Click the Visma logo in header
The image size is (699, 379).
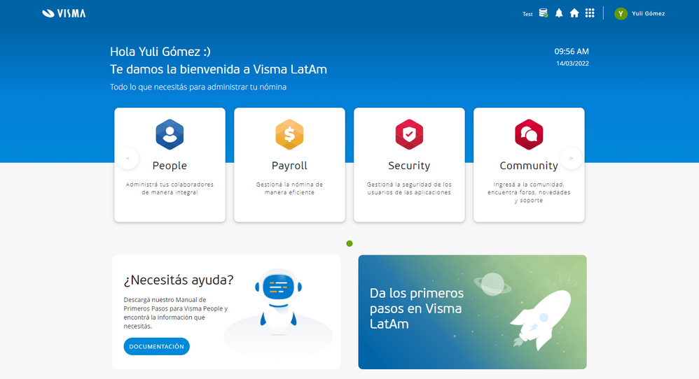click(64, 13)
